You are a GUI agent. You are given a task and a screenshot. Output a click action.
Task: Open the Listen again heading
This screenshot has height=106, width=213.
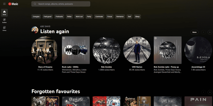55,31
